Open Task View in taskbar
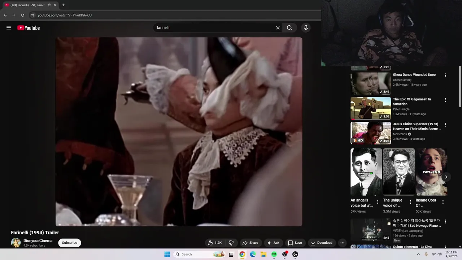The width and height of the screenshot is (462, 260). pos(231,254)
